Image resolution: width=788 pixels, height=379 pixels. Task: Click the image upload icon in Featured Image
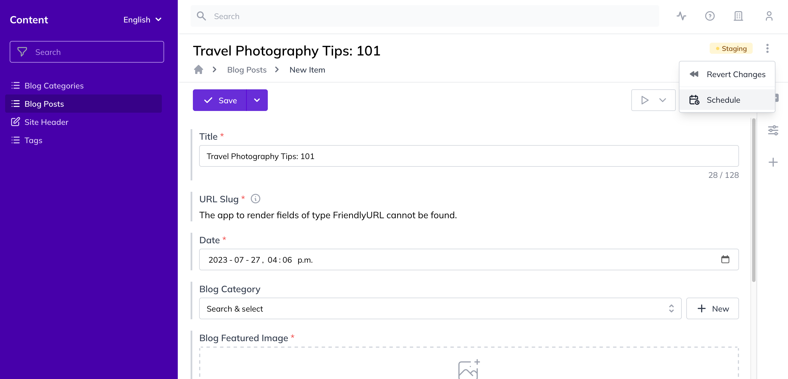[469, 369]
